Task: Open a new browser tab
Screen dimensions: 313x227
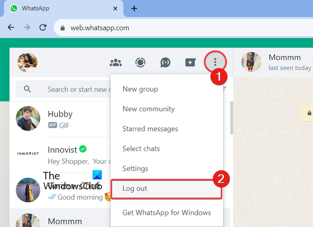Action: 134,8
